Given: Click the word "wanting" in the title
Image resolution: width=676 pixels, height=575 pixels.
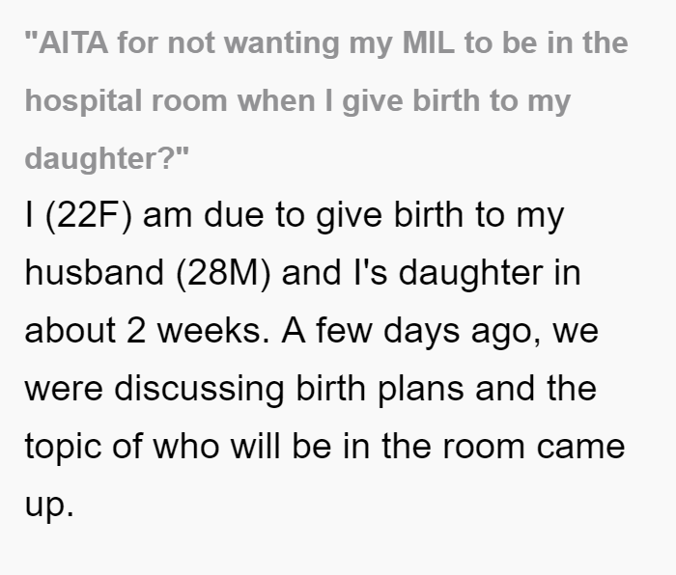Looking at the screenshot, I should [282, 44].
